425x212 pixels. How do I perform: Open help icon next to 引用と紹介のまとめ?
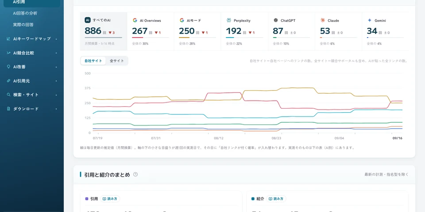coord(135,174)
